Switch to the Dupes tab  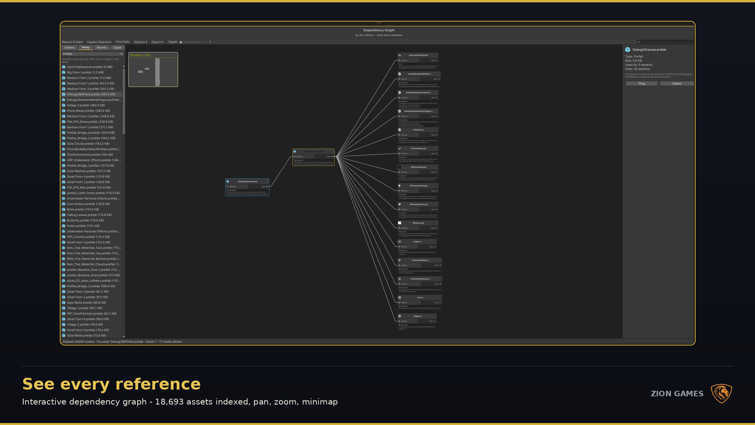pos(118,48)
